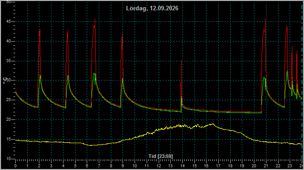
Task: Click the 10 degree y-axis label
Action: [x=8, y=159]
